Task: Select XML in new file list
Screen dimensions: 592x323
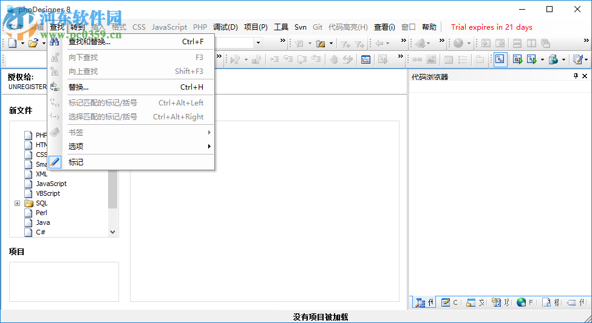Action: [x=41, y=174]
